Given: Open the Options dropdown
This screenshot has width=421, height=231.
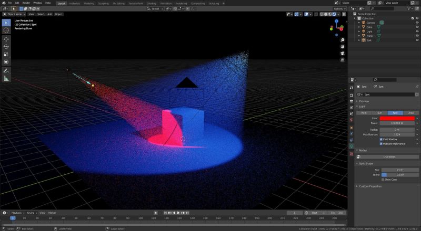Looking at the screenshot, I should [339, 9].
